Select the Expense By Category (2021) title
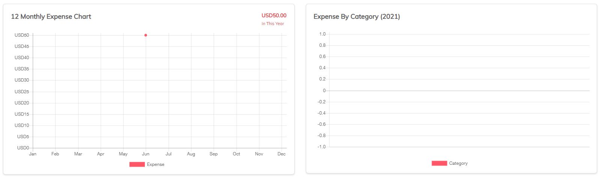 point(357,16)
